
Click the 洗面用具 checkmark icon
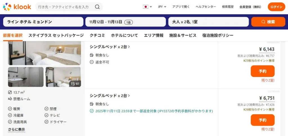[10, 122]
